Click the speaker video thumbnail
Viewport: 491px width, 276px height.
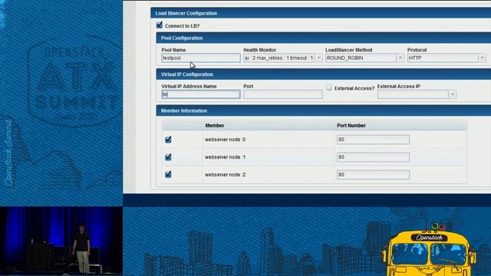tap(61, 241)
